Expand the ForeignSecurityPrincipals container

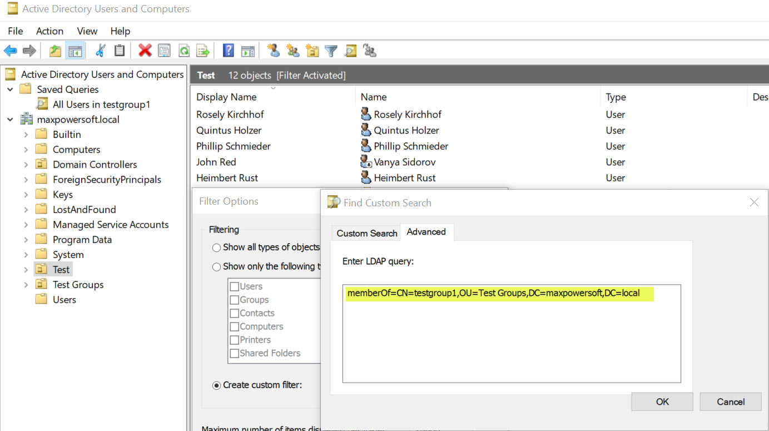pyautogui.click(x=26, y=180)
